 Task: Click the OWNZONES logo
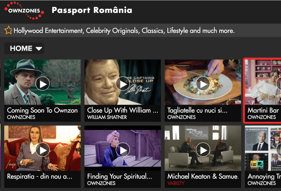coord(24,11)
